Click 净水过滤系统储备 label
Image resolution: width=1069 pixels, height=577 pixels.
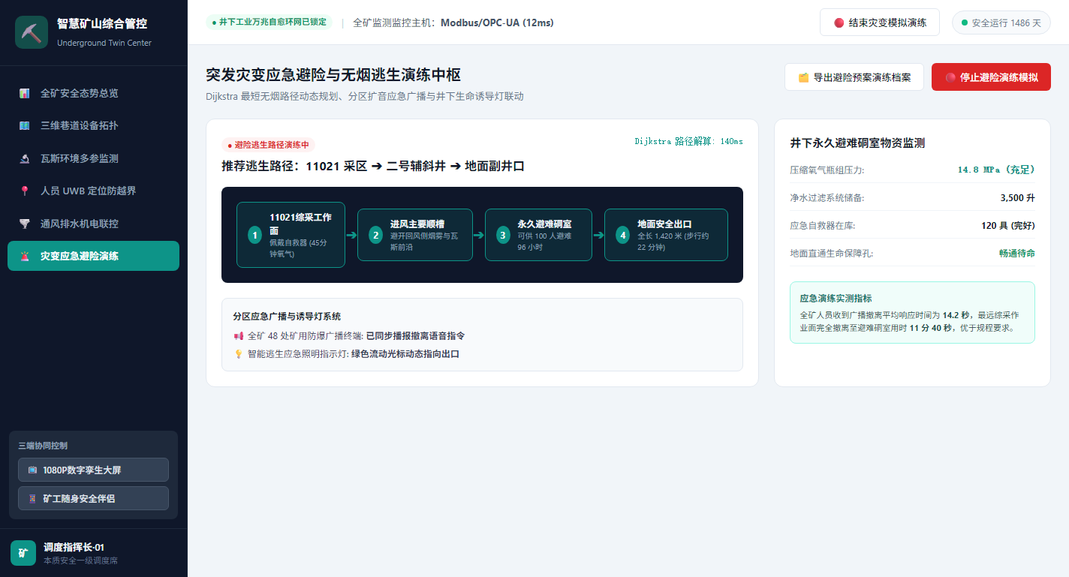(827, 198)
